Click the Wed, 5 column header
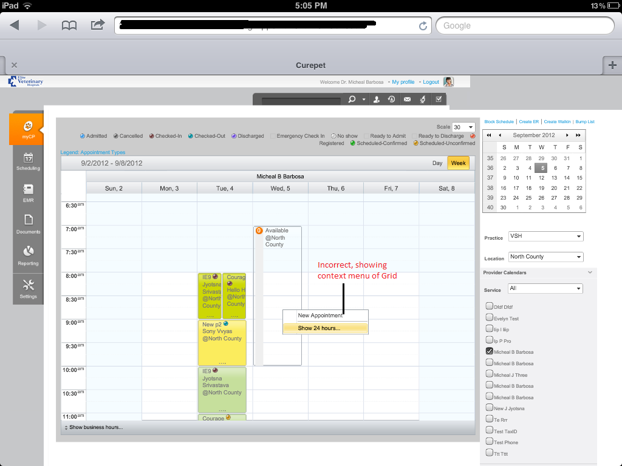The width and height of the screenshot is (622, 466). [280, 188]
